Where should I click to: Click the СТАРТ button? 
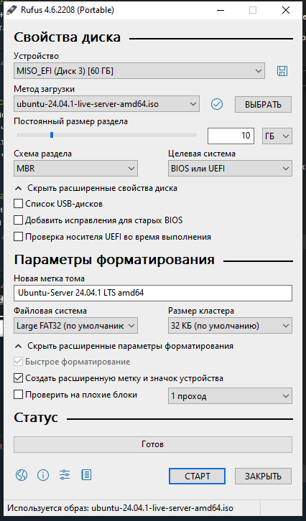coord(197,476)
